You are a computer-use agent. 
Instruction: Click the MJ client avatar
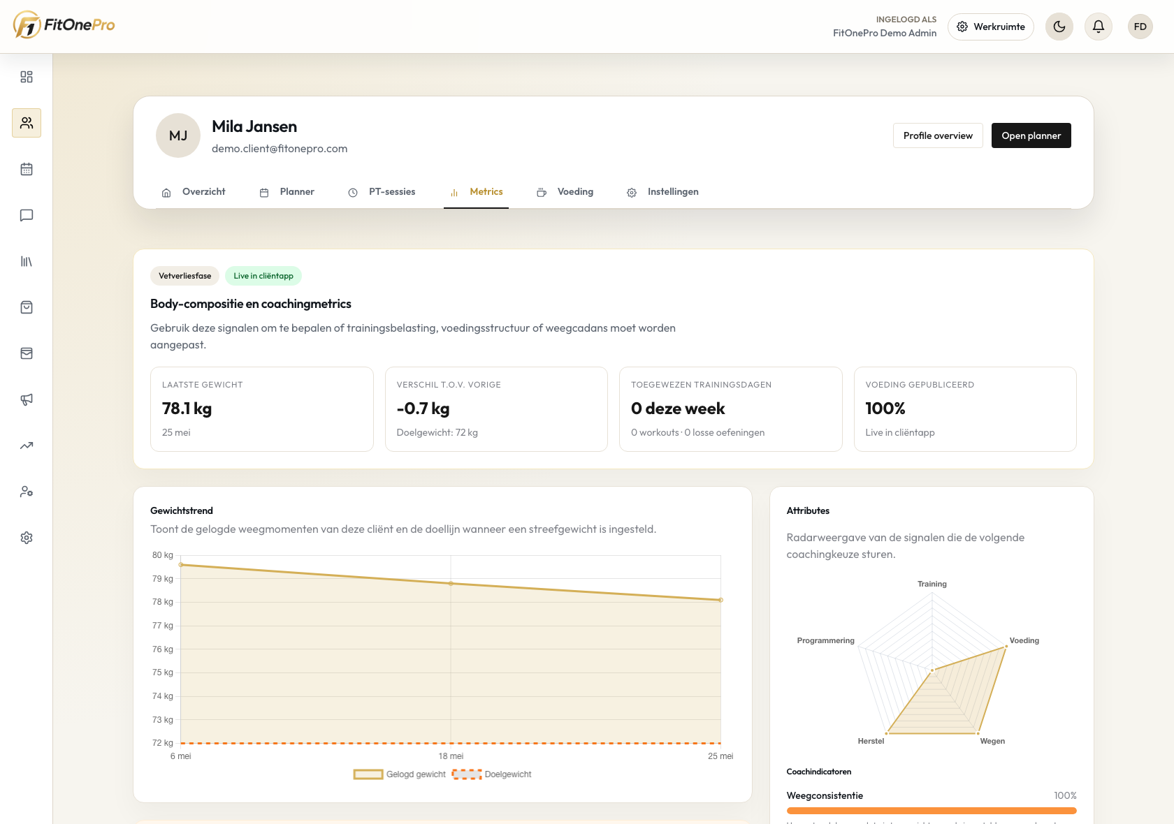tap(178, 135)
